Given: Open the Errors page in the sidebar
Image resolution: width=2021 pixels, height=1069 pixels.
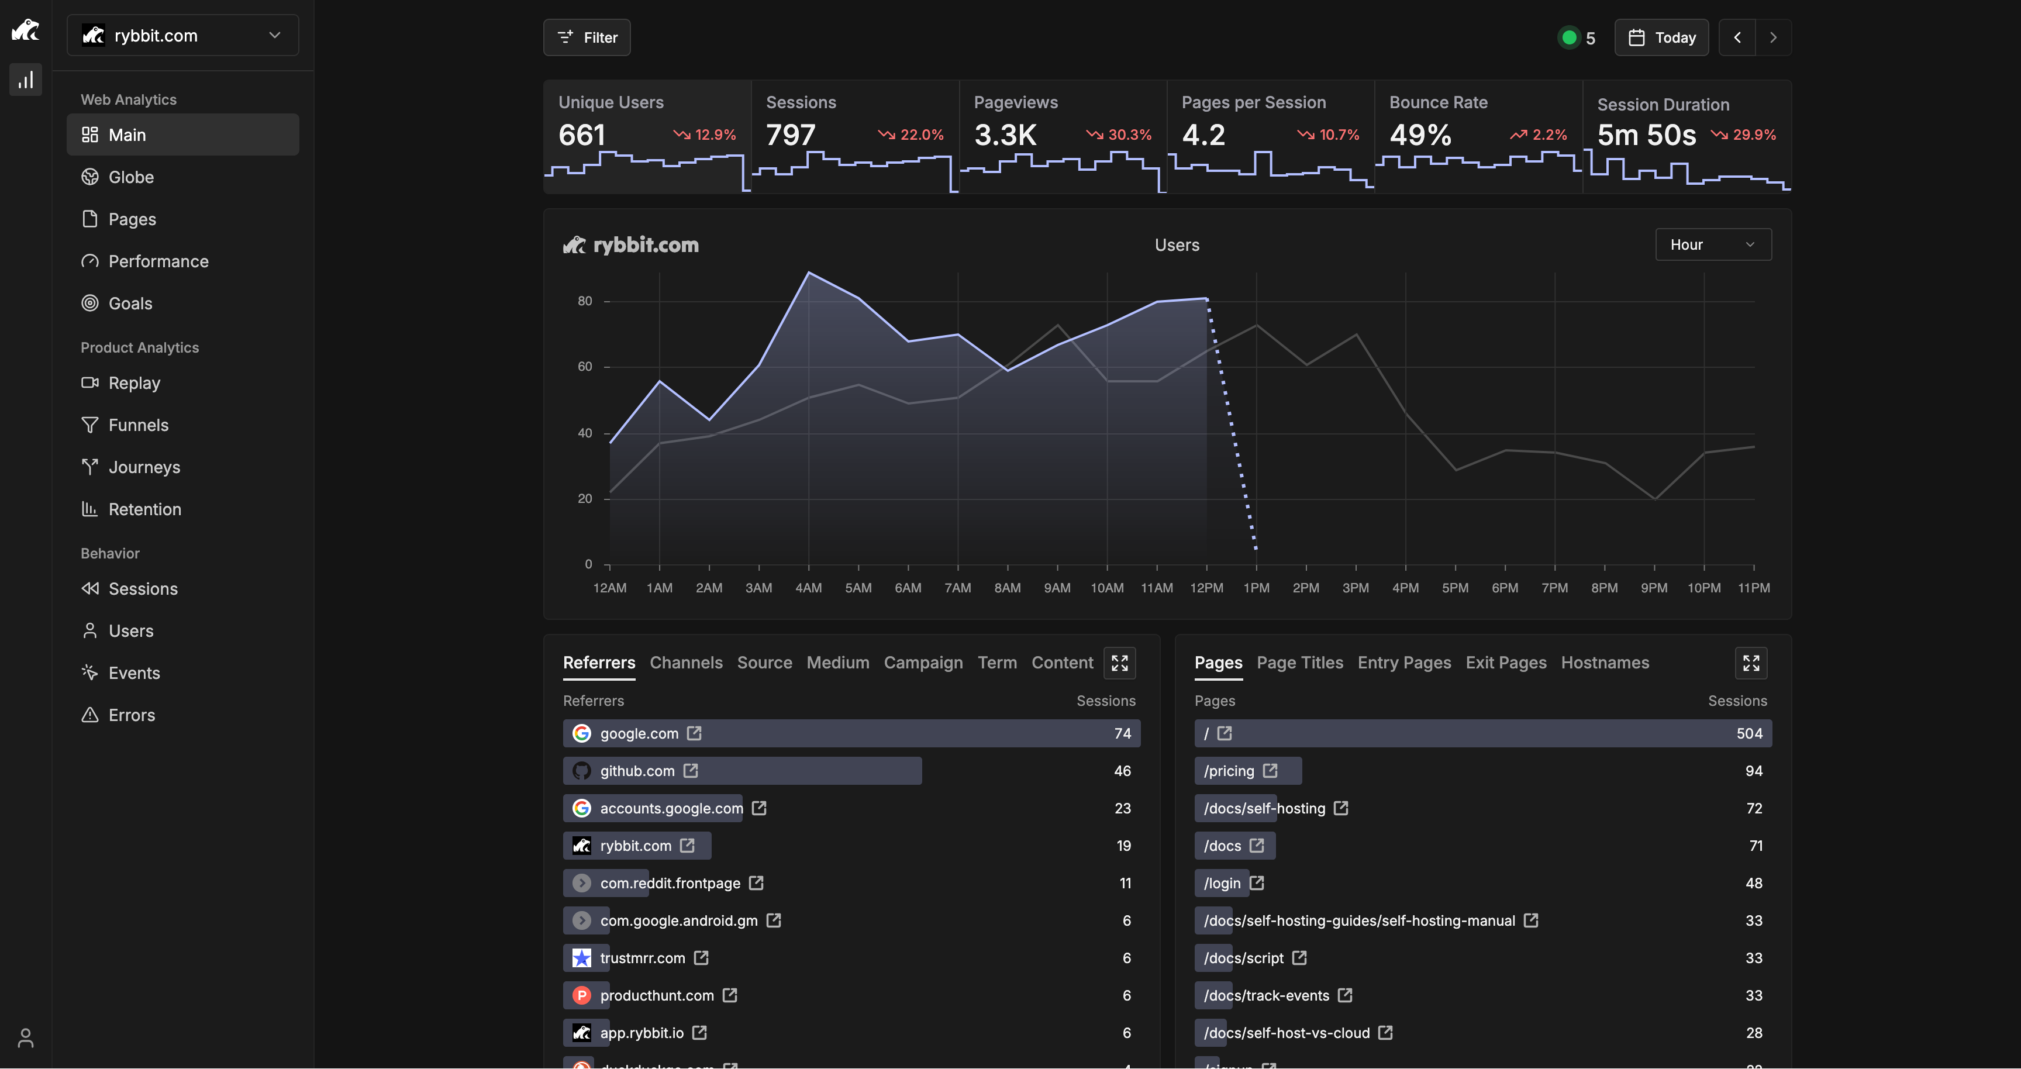Looking at the screenshot, I should [131, 715].
